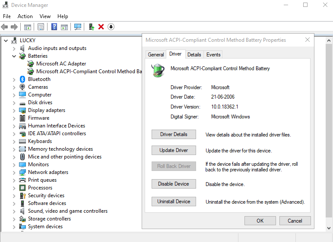Screen dimensions: 333x242
Task: Select the Bluetooth device category icon
Action: tap(22, 79)
